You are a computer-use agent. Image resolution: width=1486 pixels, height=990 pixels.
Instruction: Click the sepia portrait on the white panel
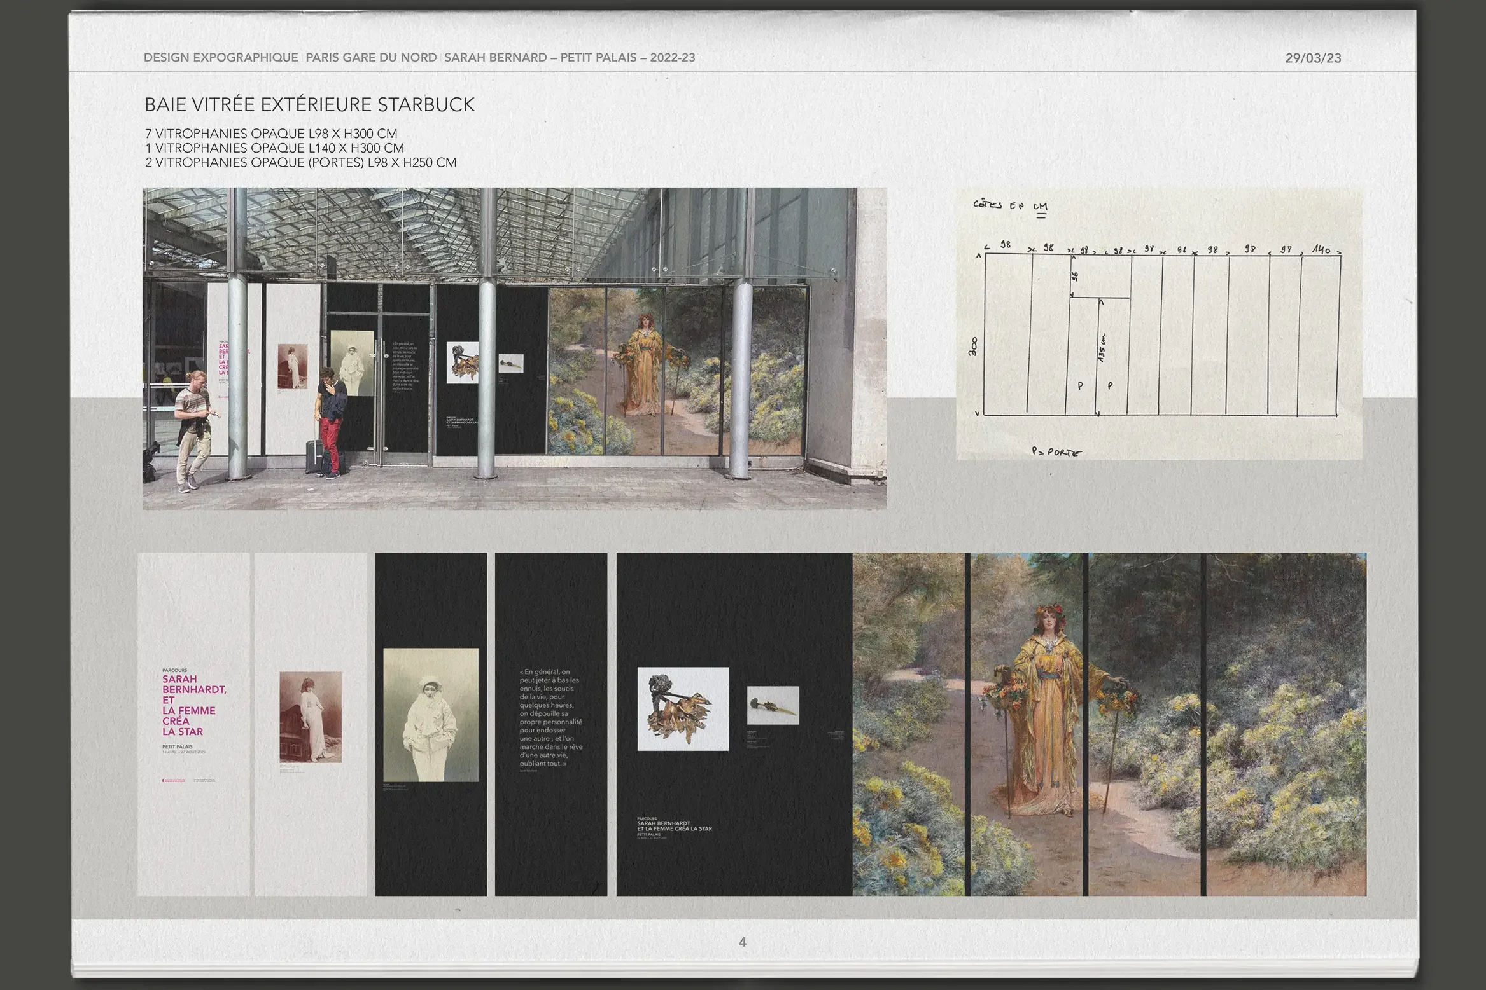pos(311,717)
